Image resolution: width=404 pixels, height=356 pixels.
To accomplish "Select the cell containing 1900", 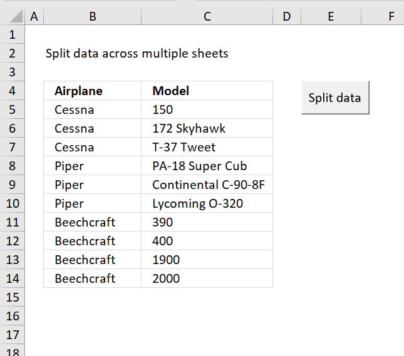I will coord(207,260).
